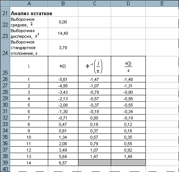Viewport: 179px width, 172px height.
Task: Select column C header
Action: pyautogui.click(x=95, y=3)
